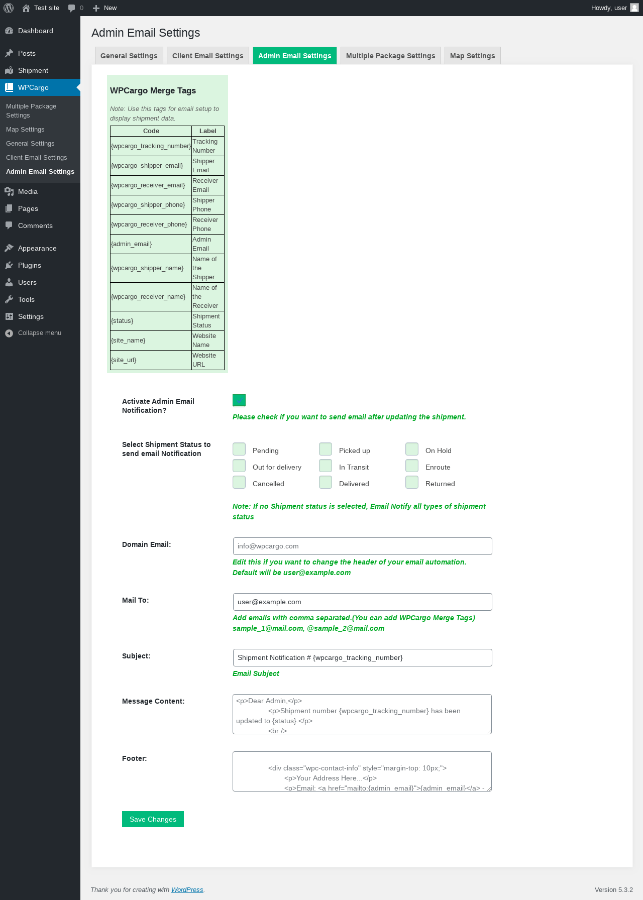This screenshot has height=900, width=643.
Task: Check the Enroute status checkbox
Action: pos(412,466)
